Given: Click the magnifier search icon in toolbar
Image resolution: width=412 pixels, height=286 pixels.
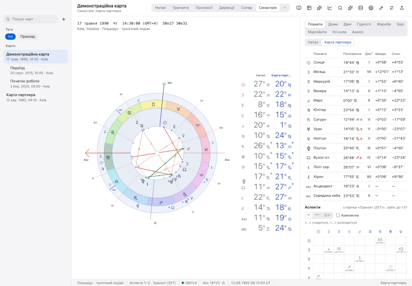Looking at the screenshot, I should click(340, 8).
